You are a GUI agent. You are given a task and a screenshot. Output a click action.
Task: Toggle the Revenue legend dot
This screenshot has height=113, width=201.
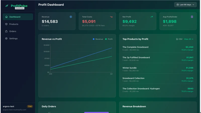coord(93,39)
